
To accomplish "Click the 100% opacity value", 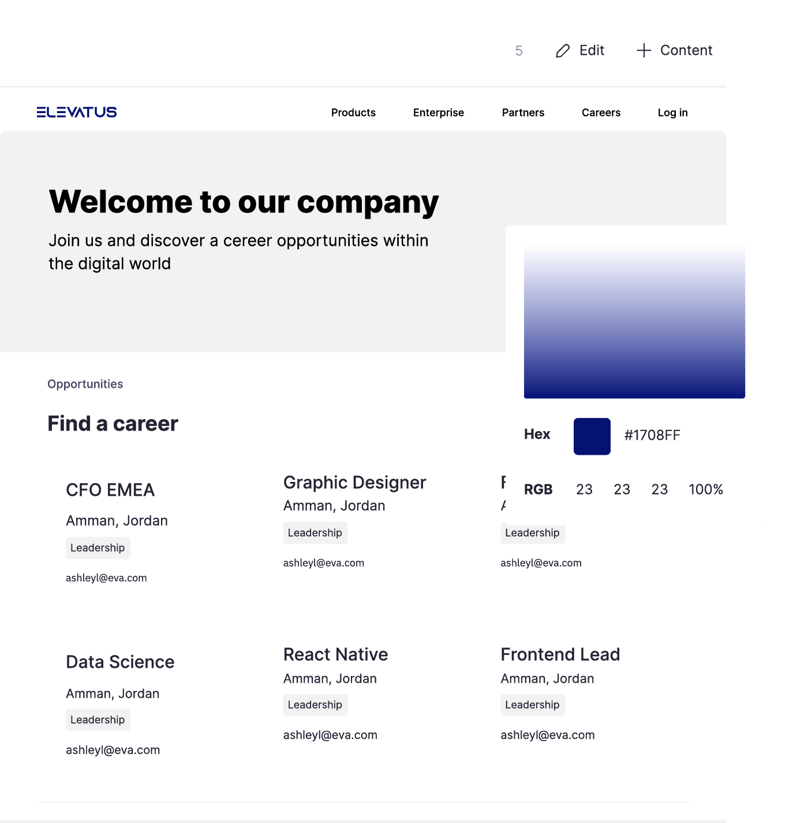I will (705, 489).
